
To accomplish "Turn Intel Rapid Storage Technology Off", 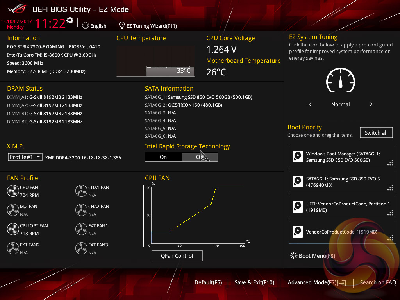I will [x=200, y=157].
